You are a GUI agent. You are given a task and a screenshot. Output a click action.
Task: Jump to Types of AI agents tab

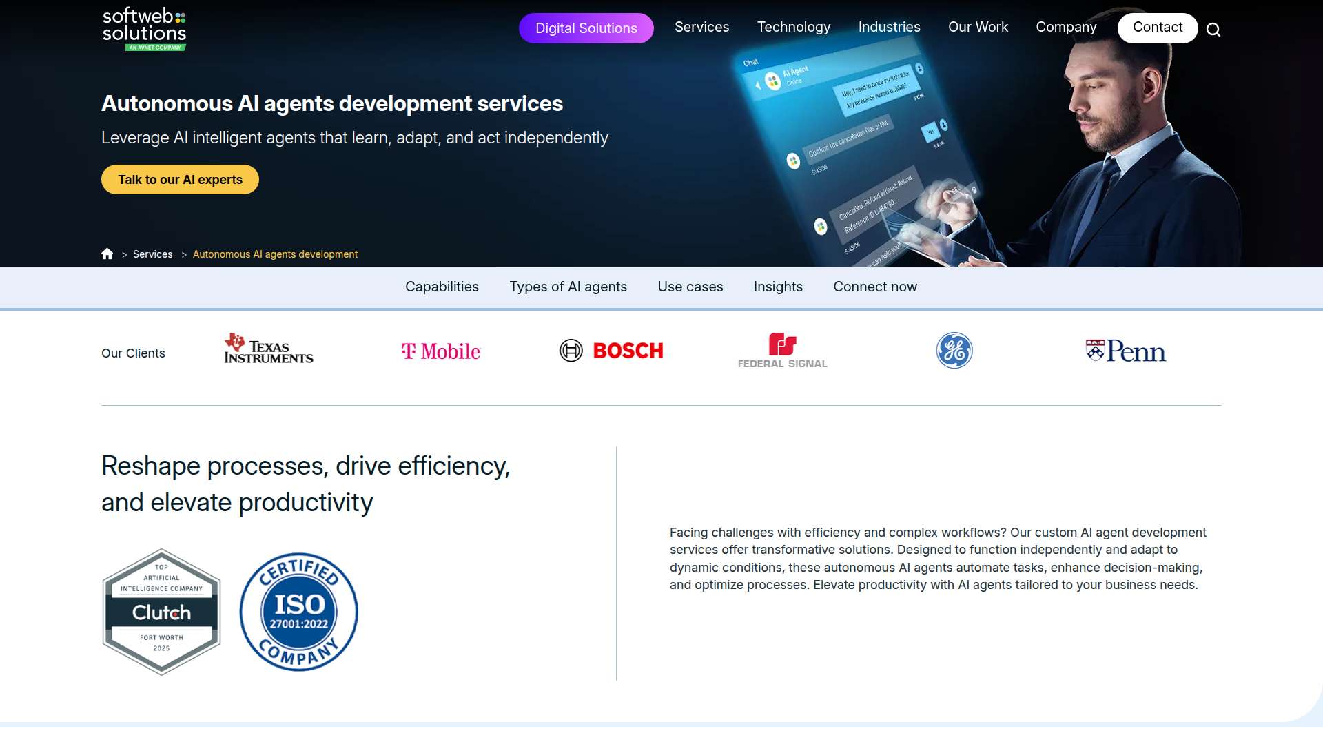coord(568,287)
